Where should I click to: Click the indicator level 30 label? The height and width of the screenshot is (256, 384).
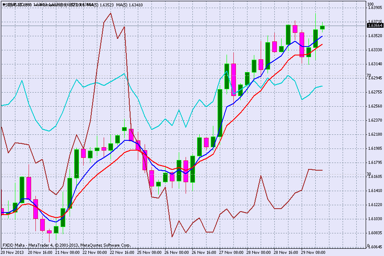[369, 174]
